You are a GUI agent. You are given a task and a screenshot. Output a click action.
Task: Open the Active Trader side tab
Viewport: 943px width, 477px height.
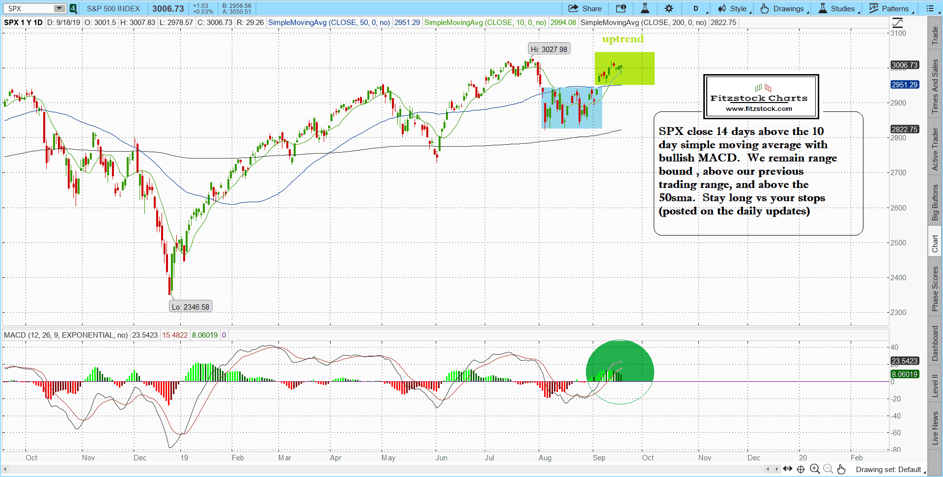tap(935, 149)
